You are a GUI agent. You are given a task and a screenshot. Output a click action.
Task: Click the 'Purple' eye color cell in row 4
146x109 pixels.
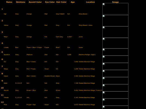pos(47,47)
